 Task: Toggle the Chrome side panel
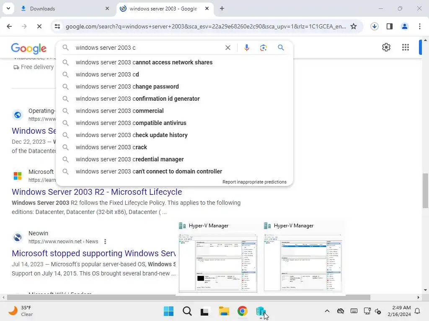tap(389, 26)
